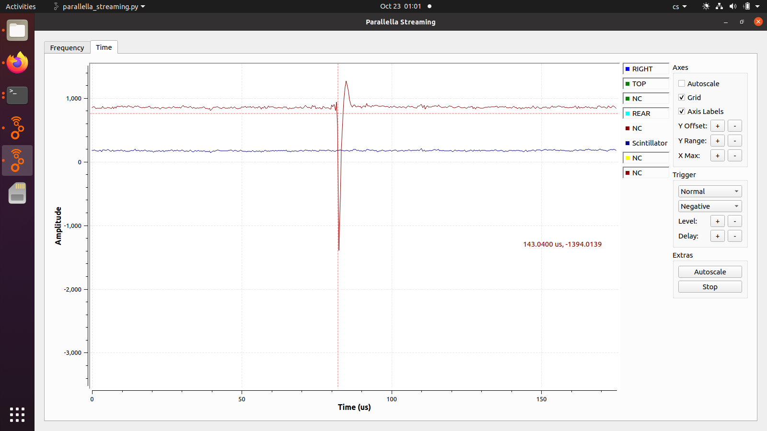Open Files from the Ubuntu dock

tap(17, 31)
